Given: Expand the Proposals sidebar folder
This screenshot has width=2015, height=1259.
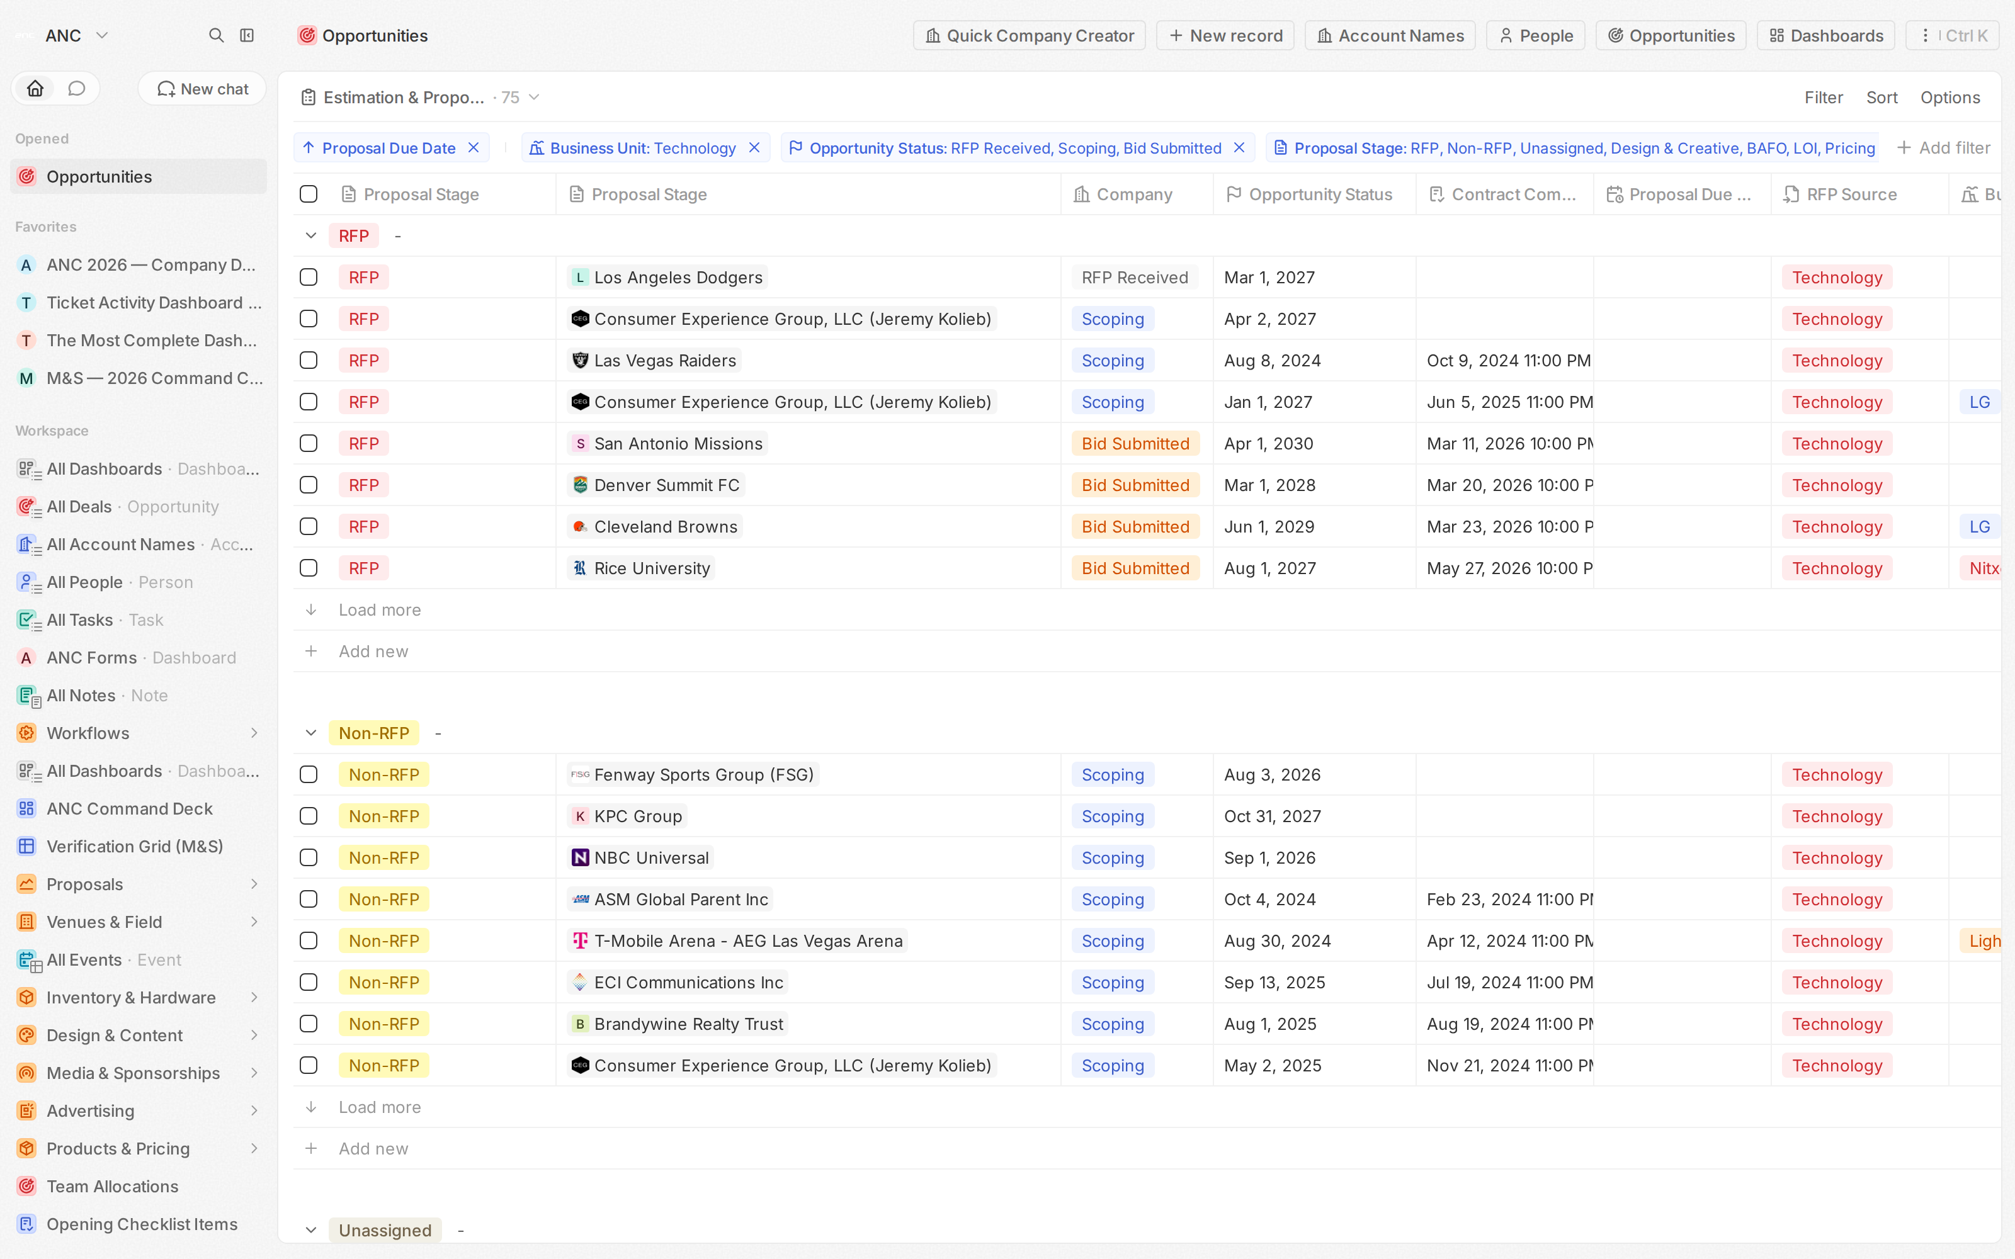Looking at the screenshot, I should 254,883.
